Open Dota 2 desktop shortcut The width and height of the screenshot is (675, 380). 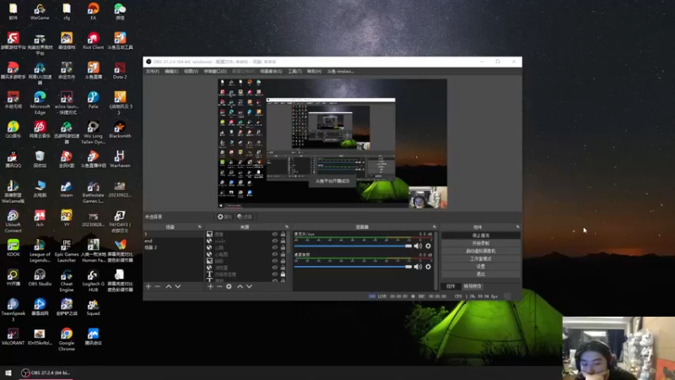[120, 71]
